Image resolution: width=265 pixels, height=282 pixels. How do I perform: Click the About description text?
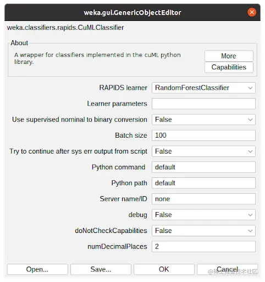click(97, 58)
